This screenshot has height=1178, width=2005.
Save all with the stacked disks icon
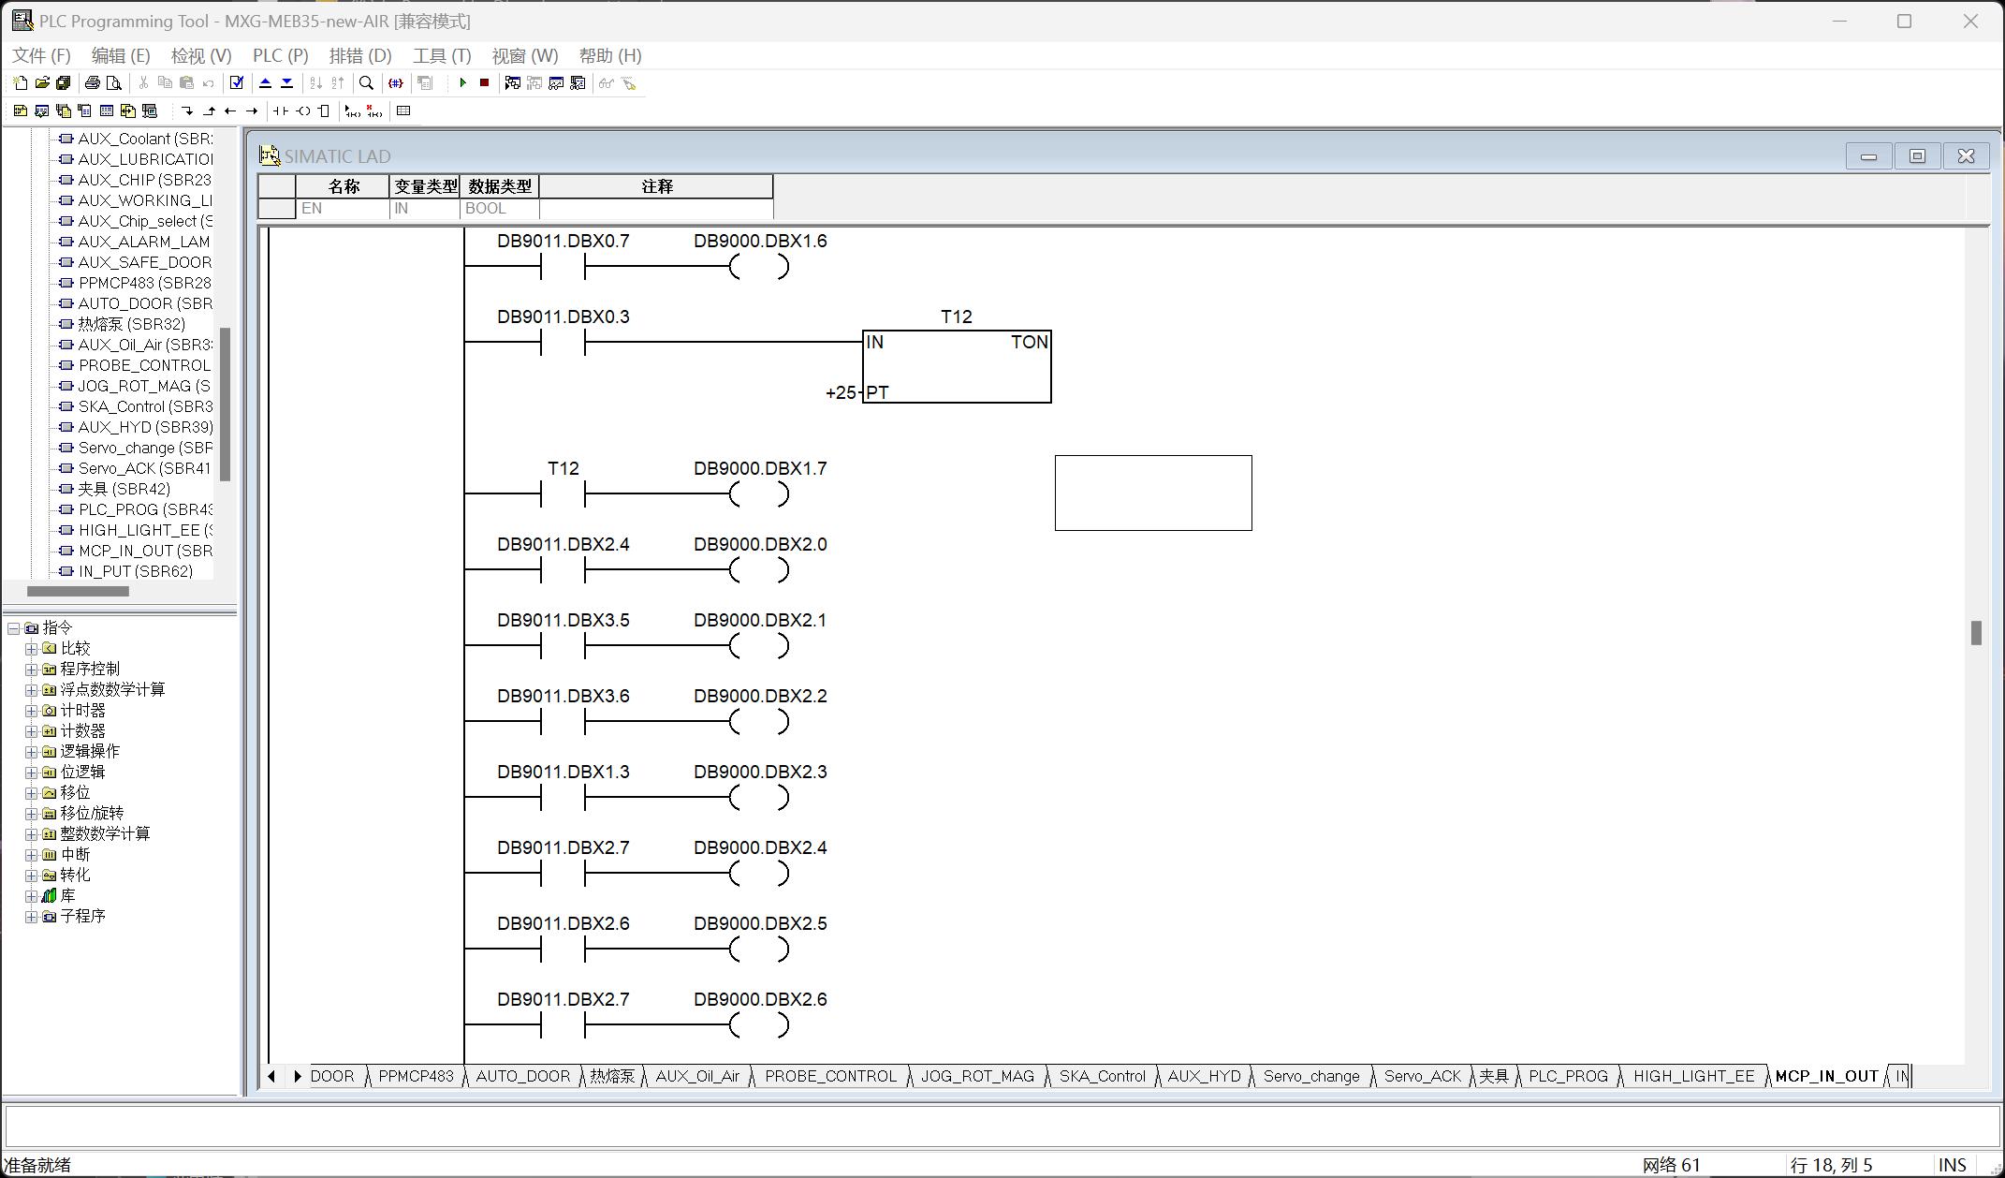(x=64, y=83)
